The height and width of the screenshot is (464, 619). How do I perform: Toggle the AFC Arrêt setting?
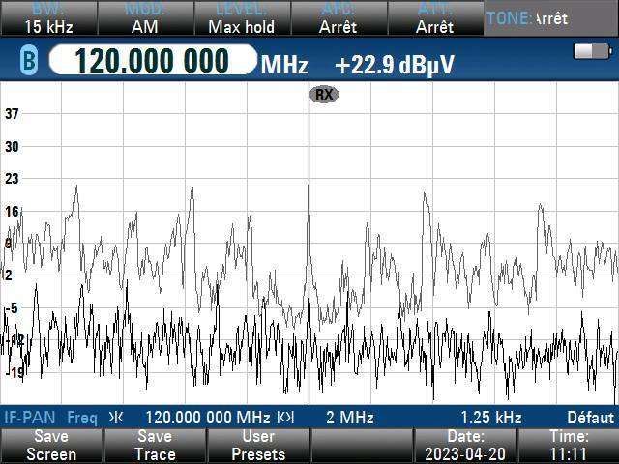click(338, 18)
